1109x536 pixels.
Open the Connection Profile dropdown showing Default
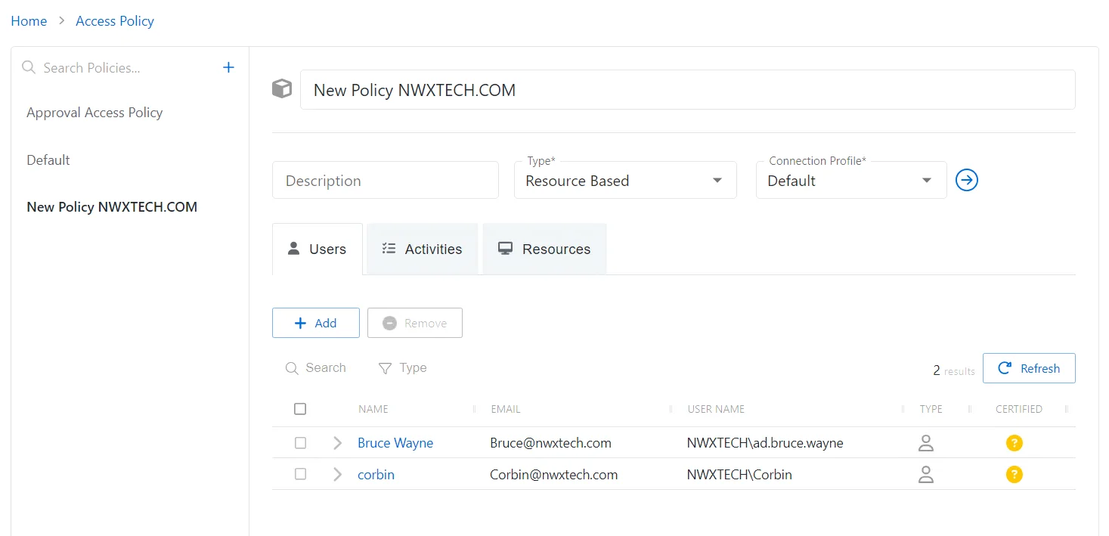tap(851, 180)
